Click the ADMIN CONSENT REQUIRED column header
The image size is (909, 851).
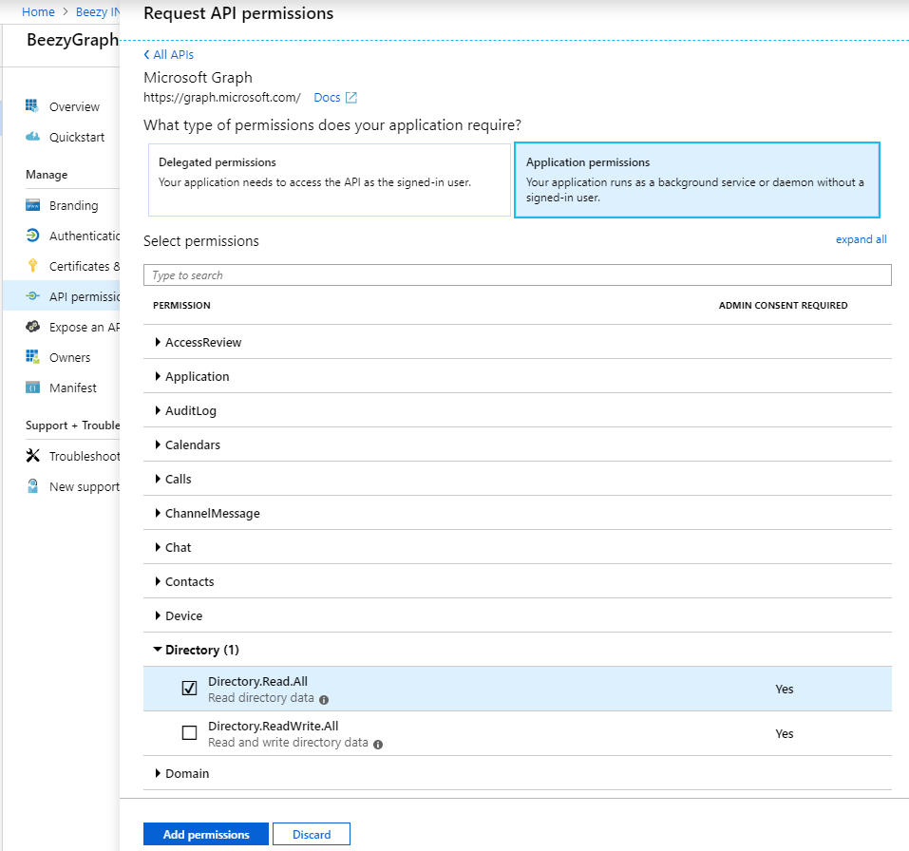coord(784,305)
